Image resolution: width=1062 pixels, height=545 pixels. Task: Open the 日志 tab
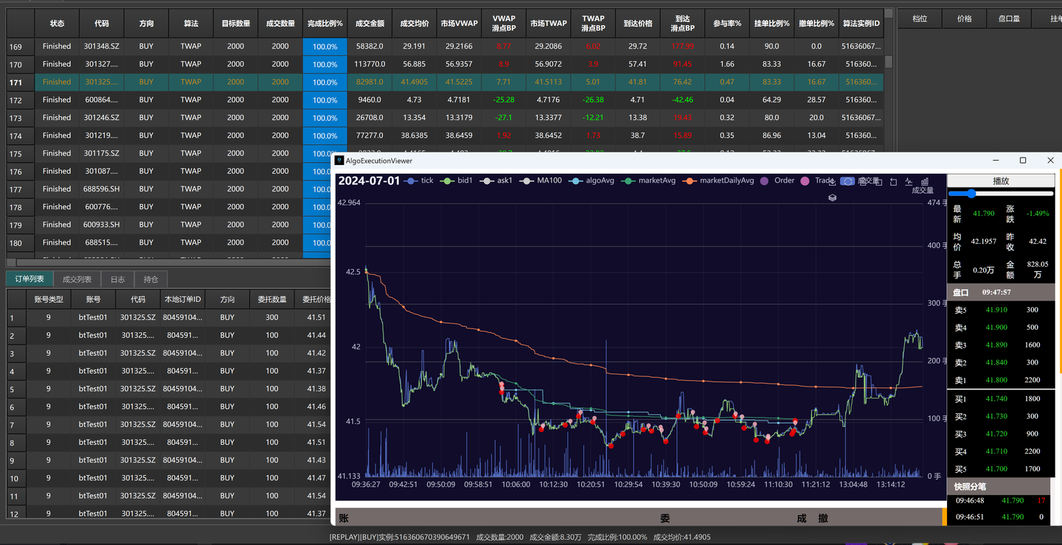click(x=117, y=279)
